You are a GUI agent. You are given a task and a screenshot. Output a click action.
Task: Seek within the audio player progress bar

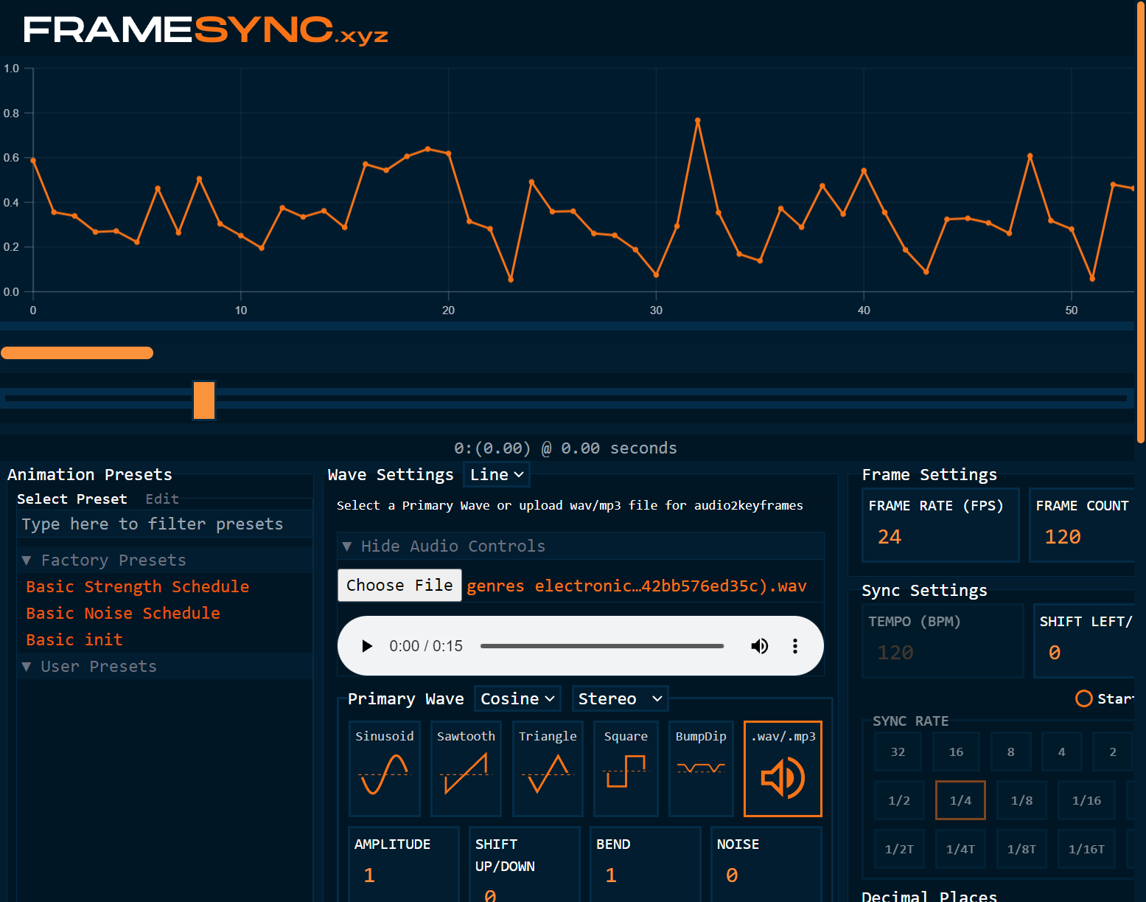click(x=602, y=646)
